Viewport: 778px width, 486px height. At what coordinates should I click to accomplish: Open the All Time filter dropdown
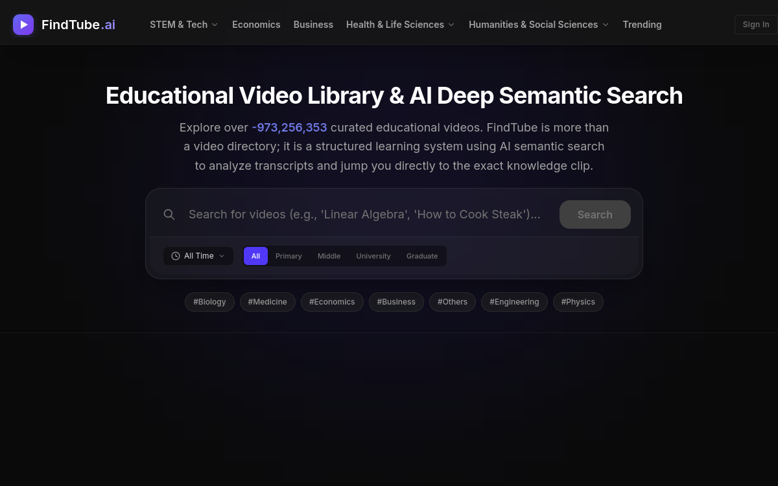(198, 256)
